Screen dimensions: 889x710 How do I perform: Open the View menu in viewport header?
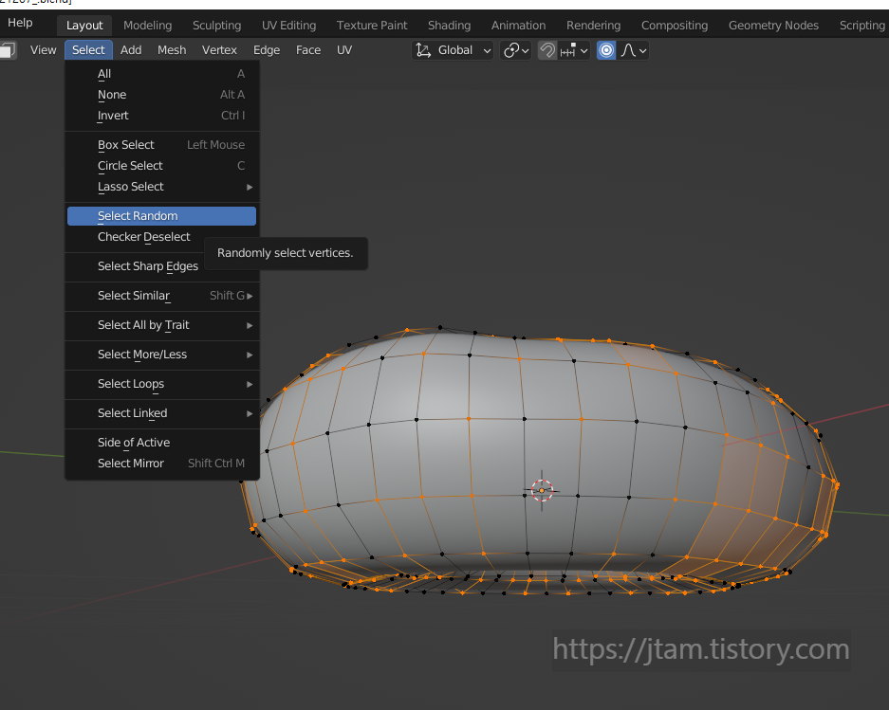(43, 50)
